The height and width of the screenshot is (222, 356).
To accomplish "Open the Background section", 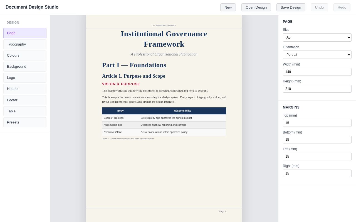I will (x=25, y=67).
